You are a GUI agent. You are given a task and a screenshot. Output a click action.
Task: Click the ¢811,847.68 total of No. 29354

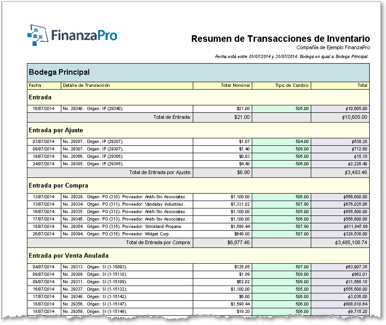click(x=355, y=227)
